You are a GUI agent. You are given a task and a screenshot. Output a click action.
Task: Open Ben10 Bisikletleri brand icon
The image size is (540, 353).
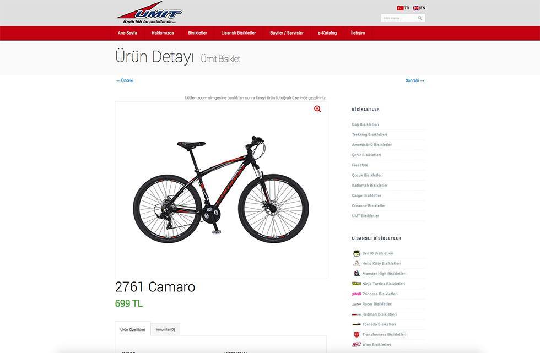(x=357, y=253)
